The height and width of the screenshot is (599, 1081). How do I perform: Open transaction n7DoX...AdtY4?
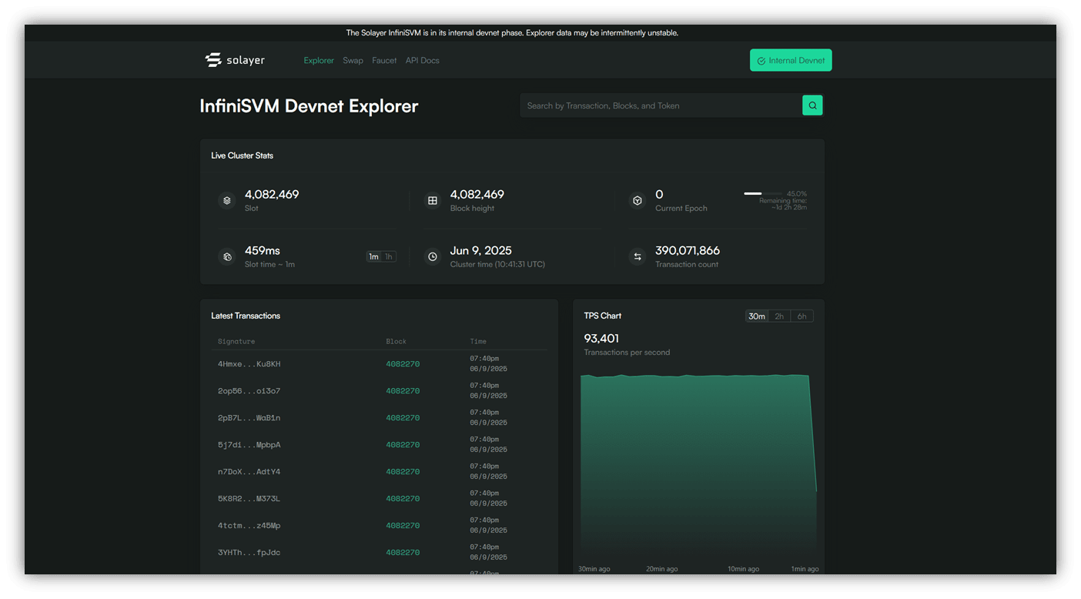[x=249, y=472]
